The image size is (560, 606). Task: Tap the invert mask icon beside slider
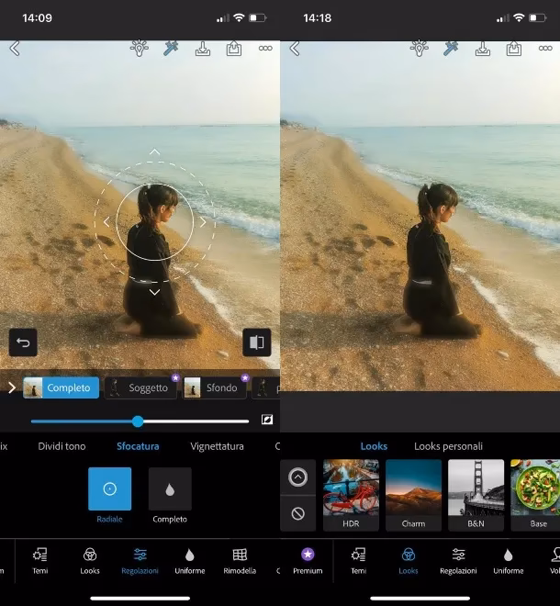(x=266, y=420)
